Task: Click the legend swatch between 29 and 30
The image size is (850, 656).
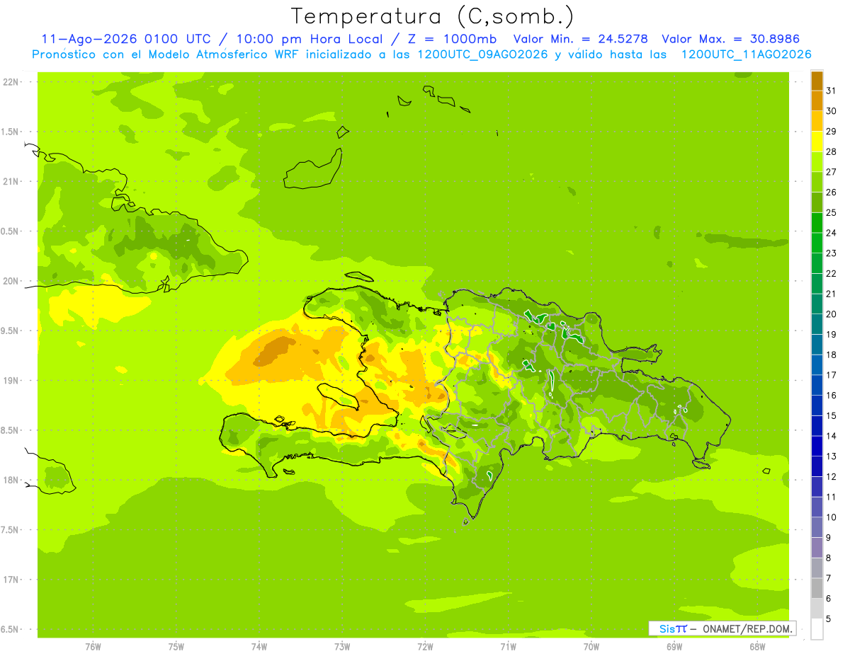Action: 817,122
